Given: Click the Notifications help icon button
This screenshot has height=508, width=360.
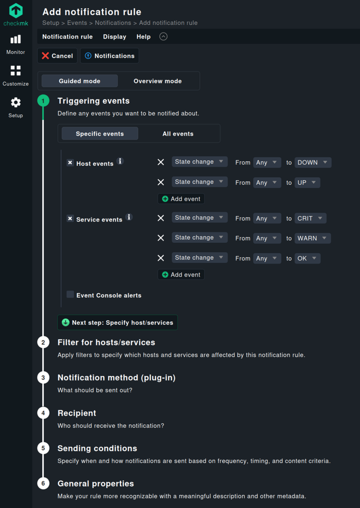Looking at the screenshot, I should pos(109,55).
